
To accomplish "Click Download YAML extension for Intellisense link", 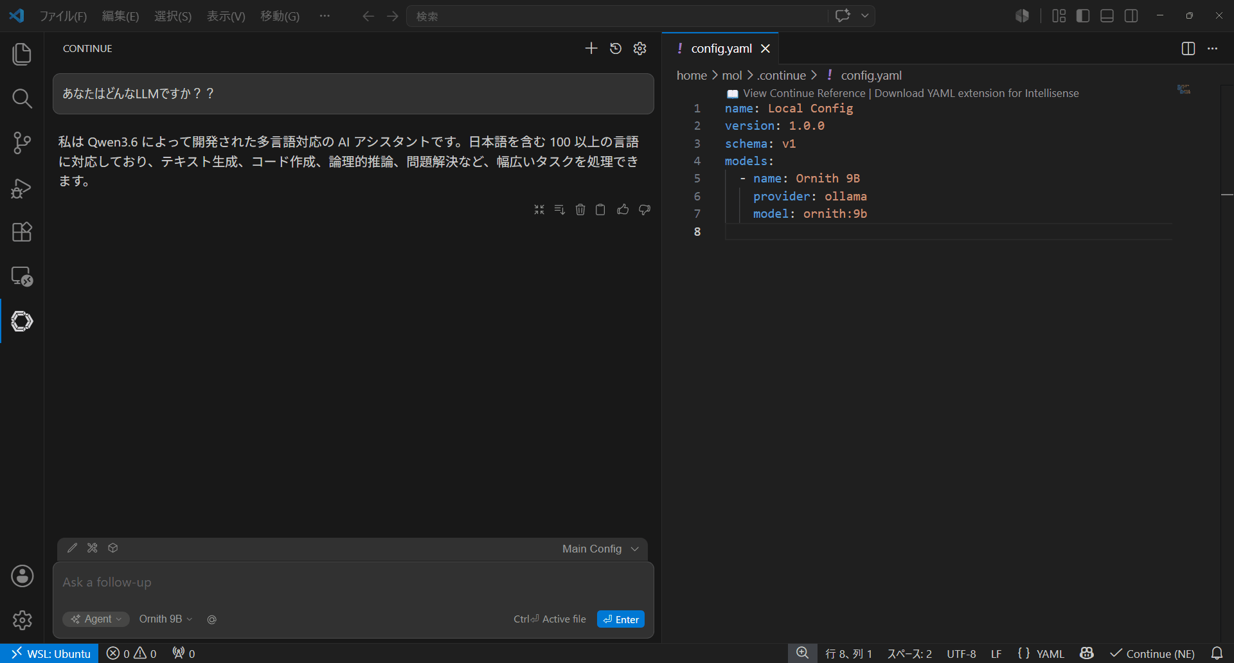I will 976,93.
